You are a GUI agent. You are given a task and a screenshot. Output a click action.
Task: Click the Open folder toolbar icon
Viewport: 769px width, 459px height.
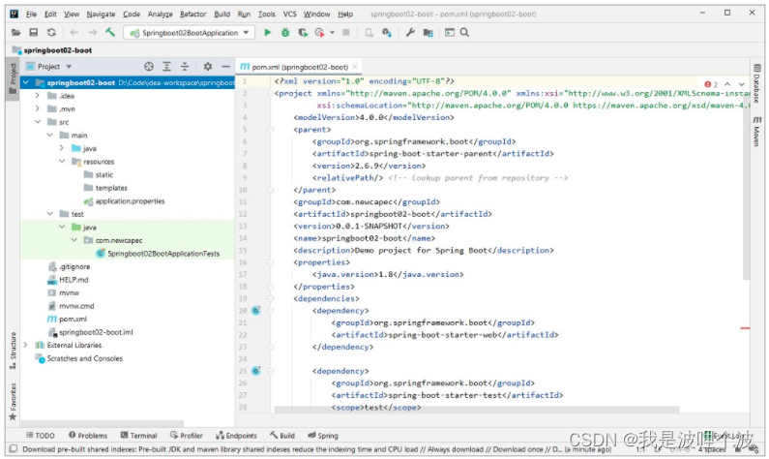[x=16, y=33]
